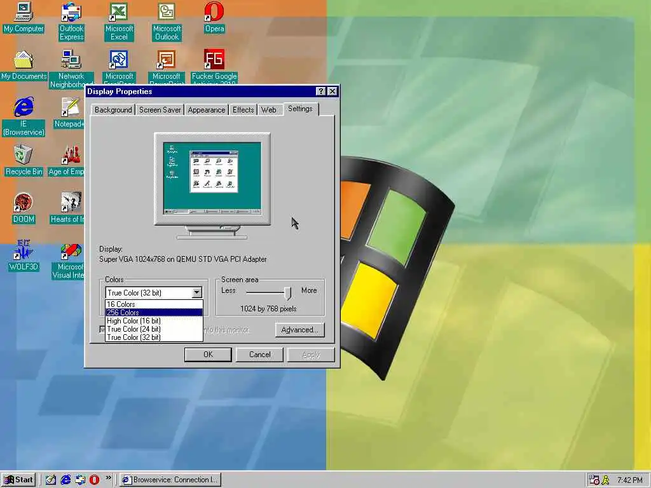Confirm with the OK button
Viewport: 651px width, 488px height.
tap(208, 355)
